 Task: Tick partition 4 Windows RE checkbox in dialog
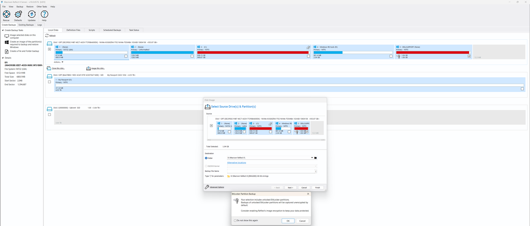click(x=289, y=132)
